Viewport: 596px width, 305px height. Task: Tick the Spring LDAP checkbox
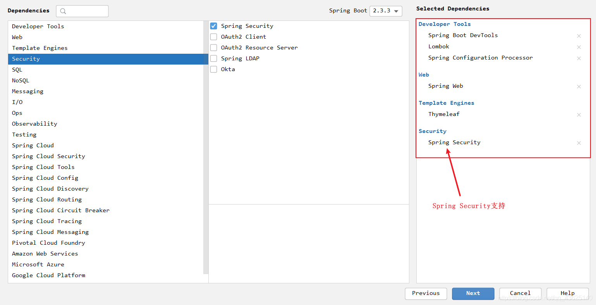click(213, 58)
